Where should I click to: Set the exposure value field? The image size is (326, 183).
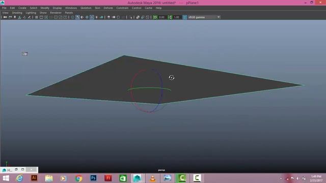click(162, 17)
